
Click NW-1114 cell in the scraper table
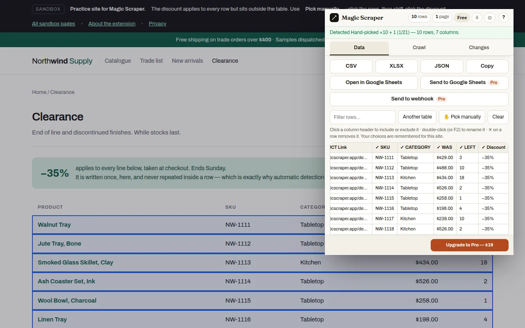tap(385, 188)
